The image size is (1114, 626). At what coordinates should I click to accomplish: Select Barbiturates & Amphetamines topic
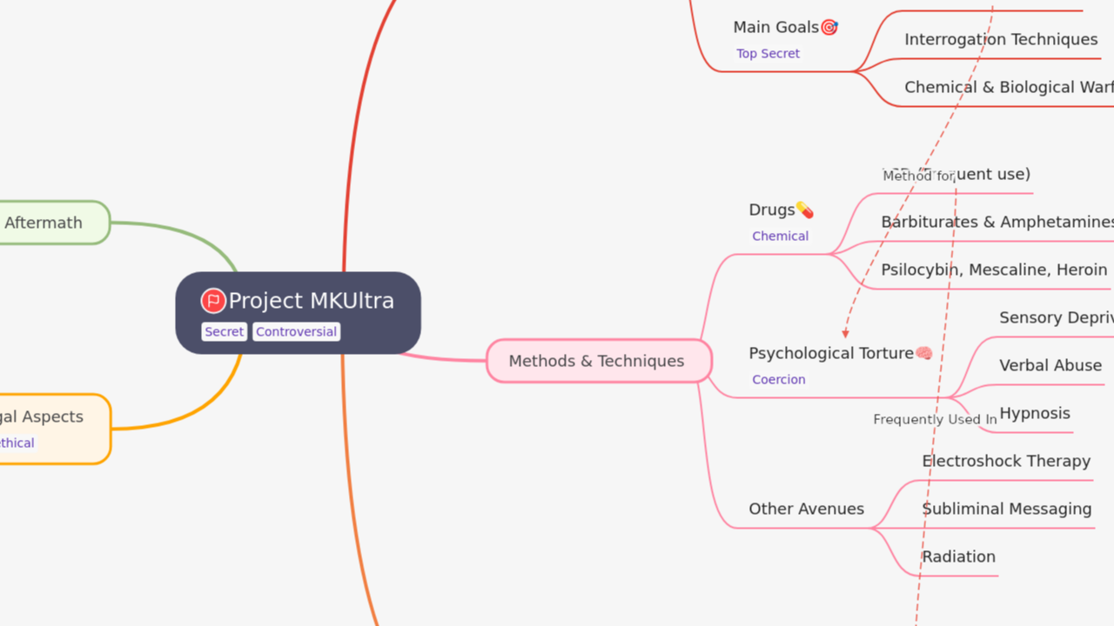tap(997, 222)
